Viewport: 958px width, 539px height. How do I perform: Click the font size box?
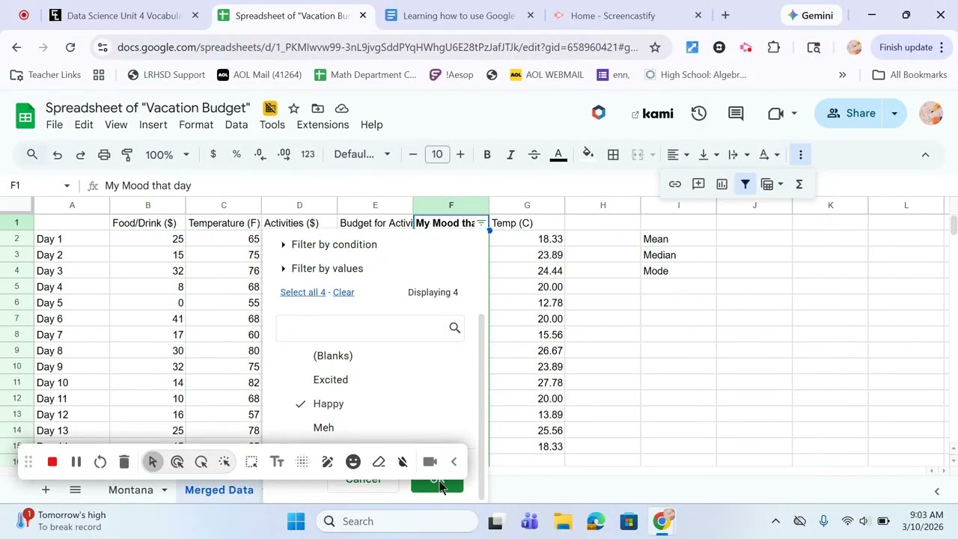point(437,154)
